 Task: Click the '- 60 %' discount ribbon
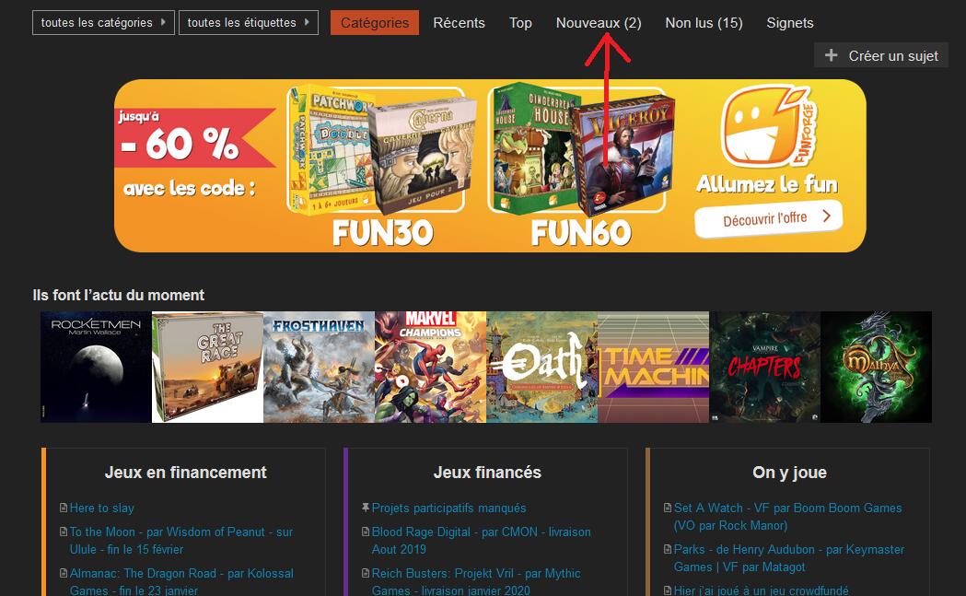click(x=194, y=139)
